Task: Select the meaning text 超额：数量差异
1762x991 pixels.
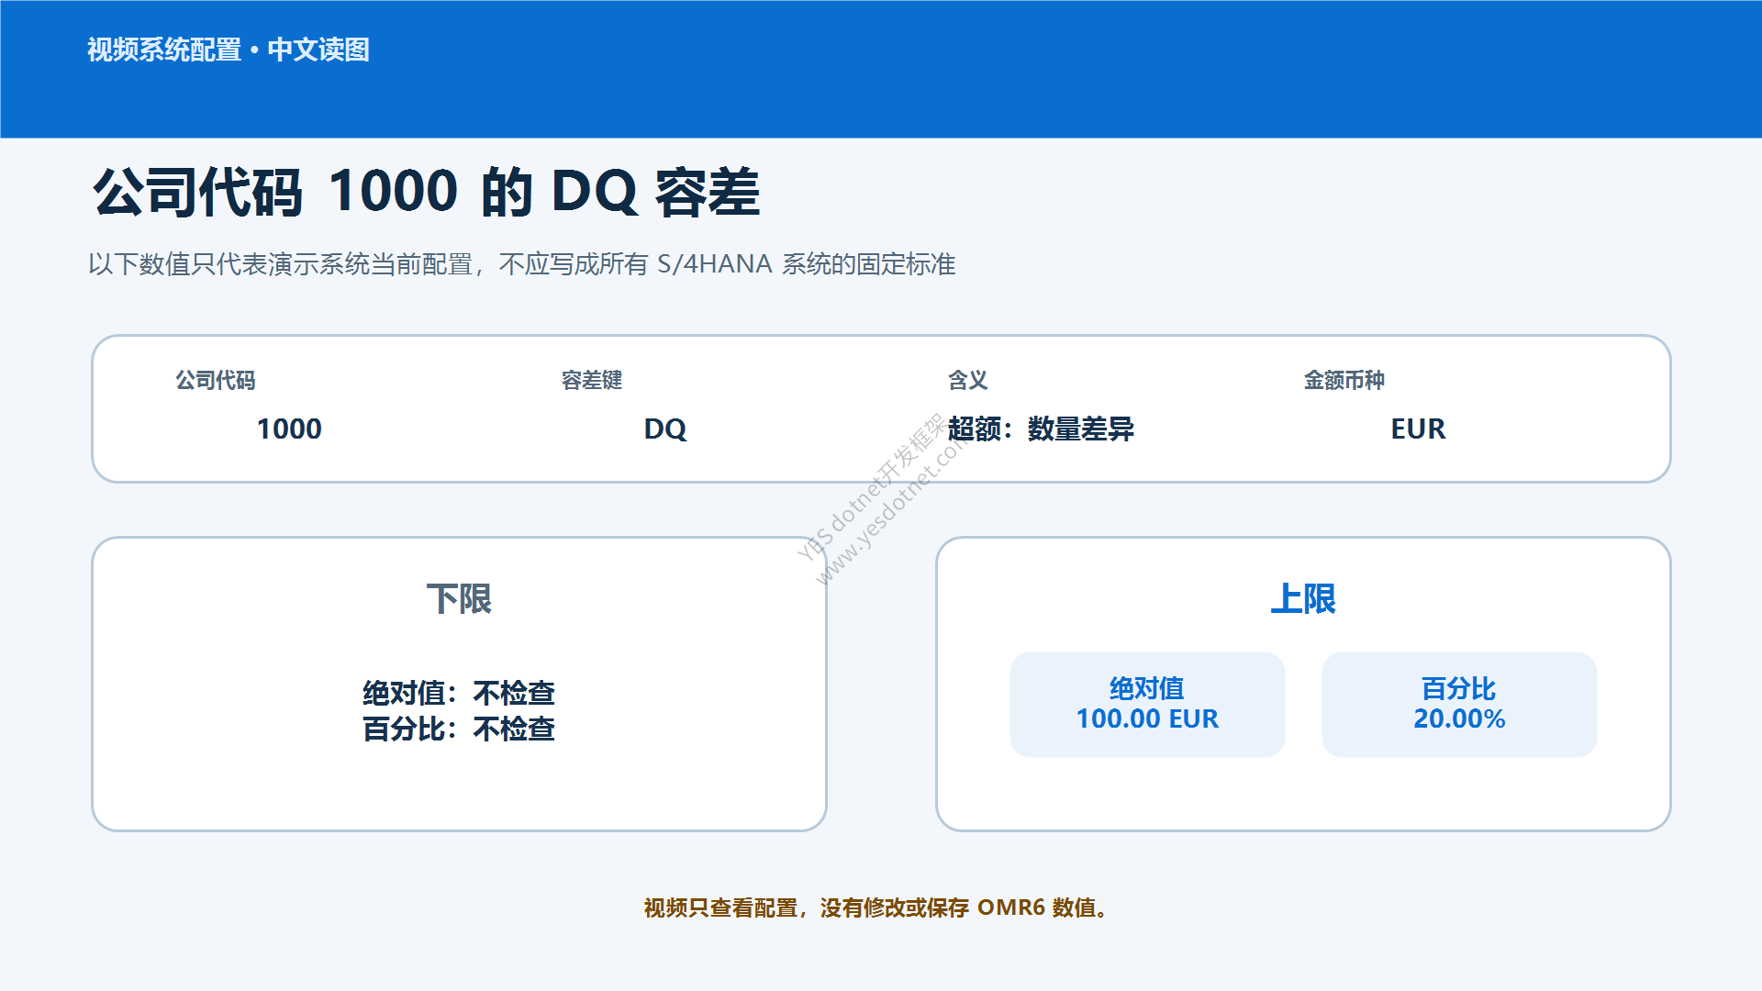Action: tap(1042, 429)
